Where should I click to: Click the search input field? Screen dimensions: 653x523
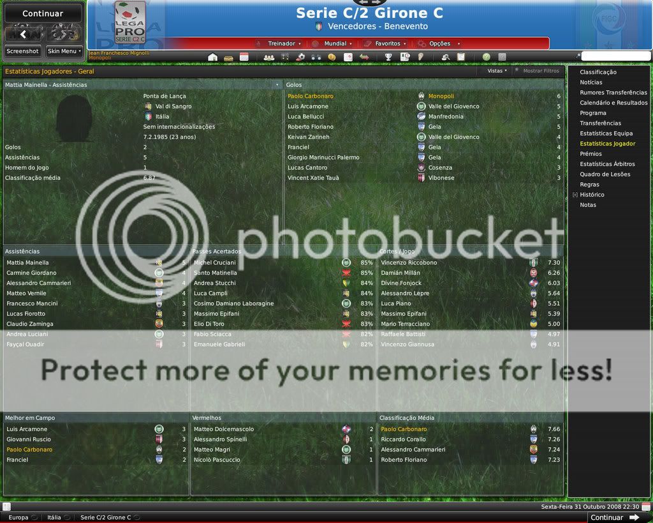615,56
